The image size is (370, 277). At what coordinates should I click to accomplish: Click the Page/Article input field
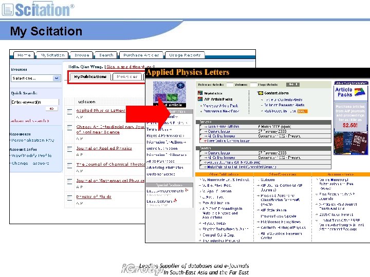pyautogui.click(x=253, y=85)
